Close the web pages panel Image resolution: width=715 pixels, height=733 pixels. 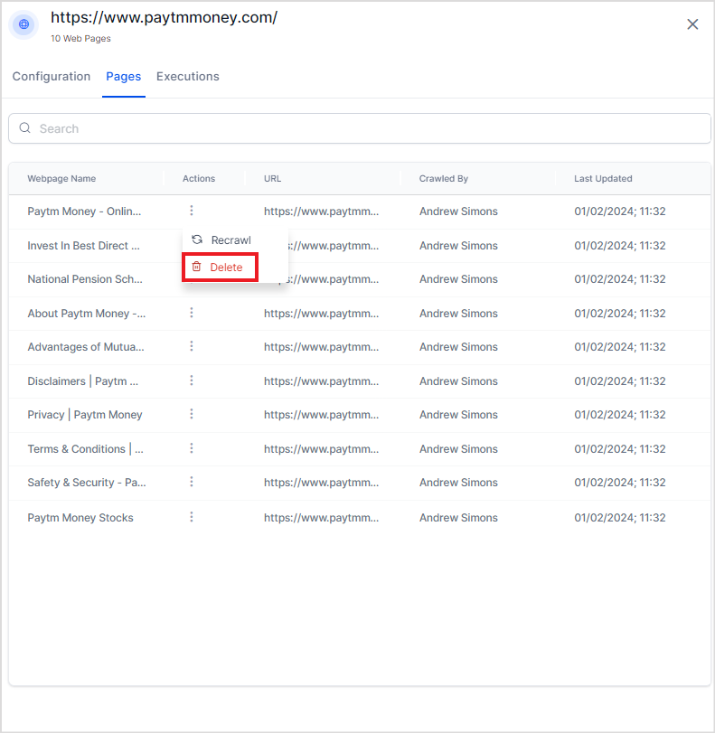(692, 24)
